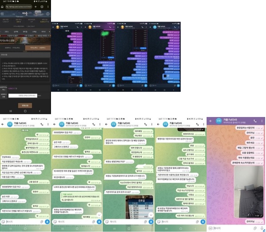Open the bedroom photo in pink-purple chat
The width and height of the screenshot is (266, 232).
click(x=249, y=192)
